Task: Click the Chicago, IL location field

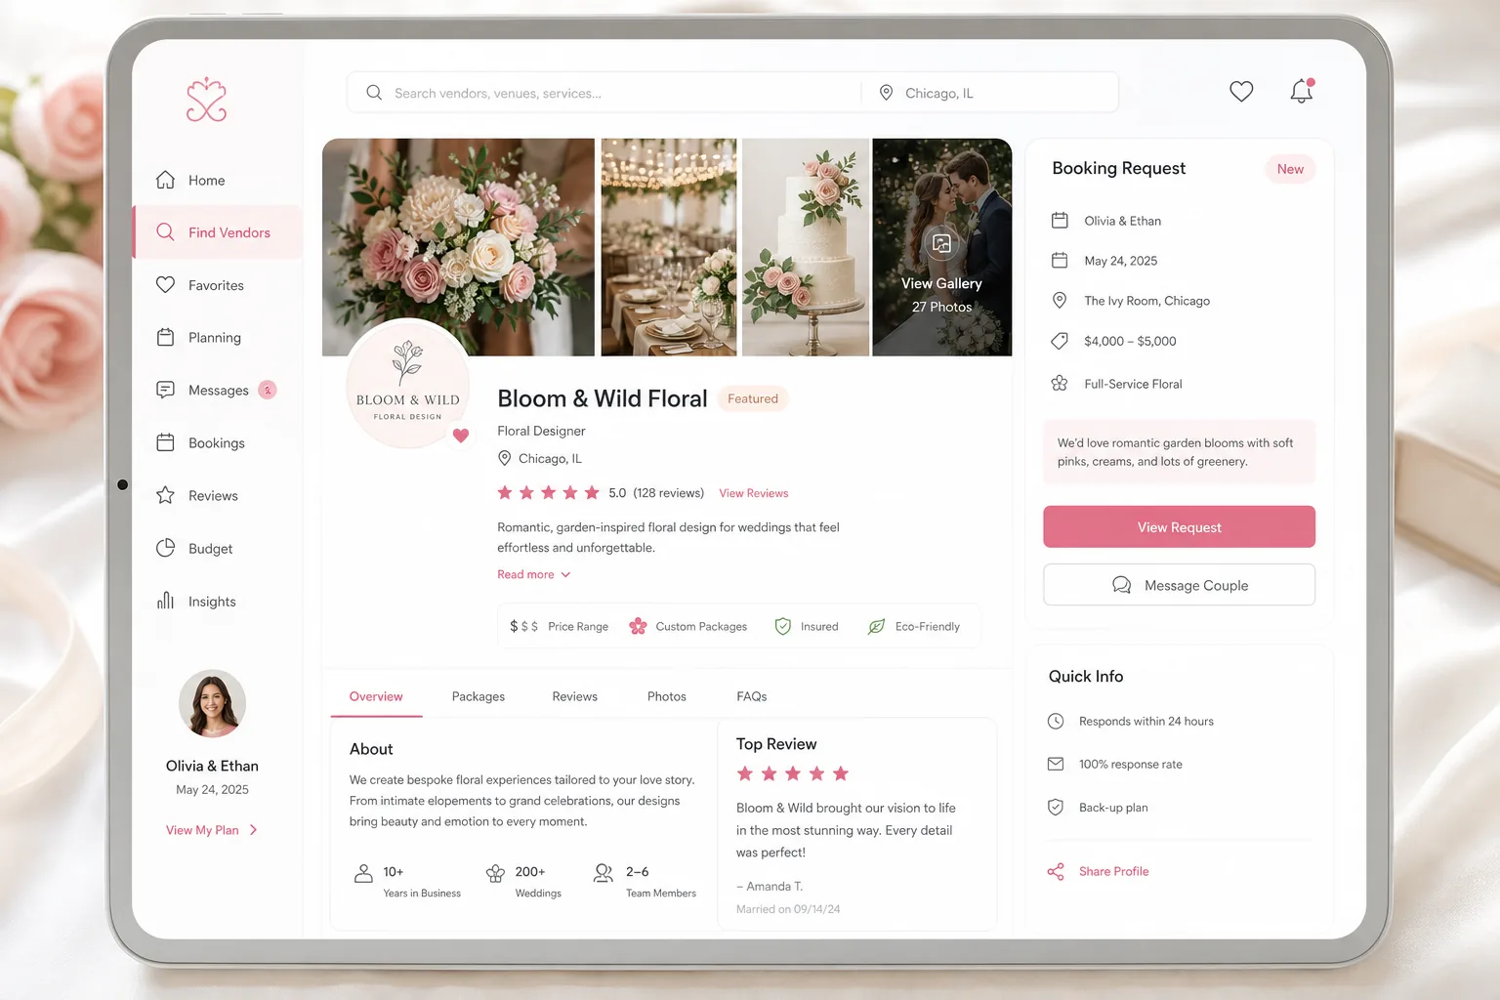Action: click(x=991, y=93)
